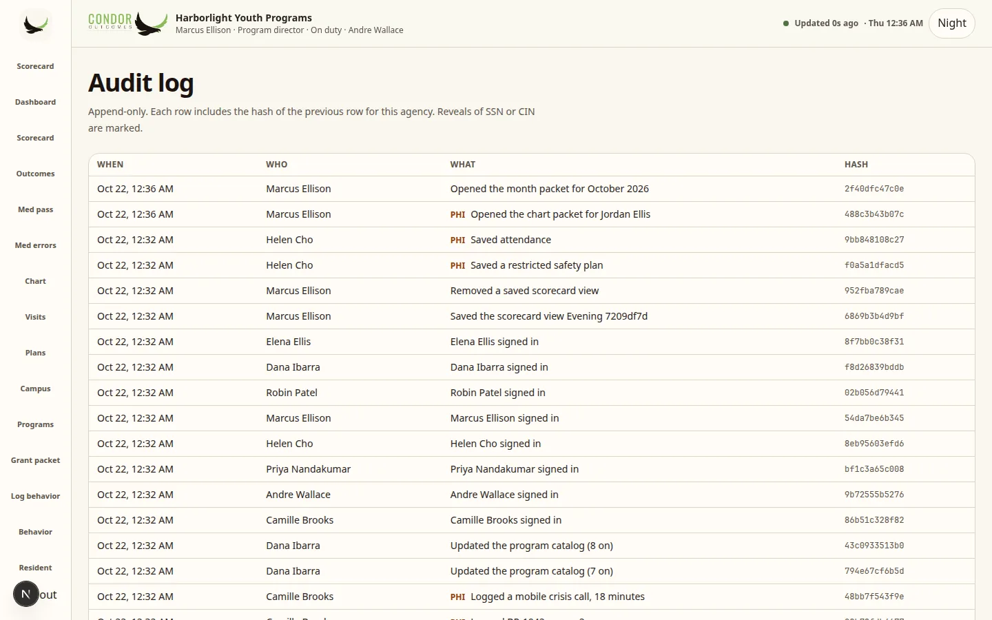Select Campus in the sidebar
The width and height of the screenshot is (992, 620).
click(35, 389)
